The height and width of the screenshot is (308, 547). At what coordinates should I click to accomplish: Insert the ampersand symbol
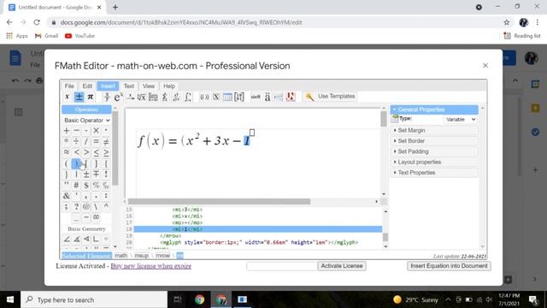point(67,196)
